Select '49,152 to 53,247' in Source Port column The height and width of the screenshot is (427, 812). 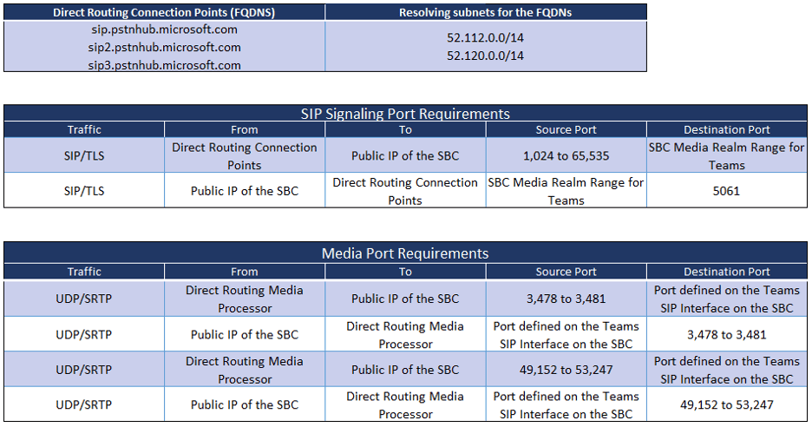point(566,370)
